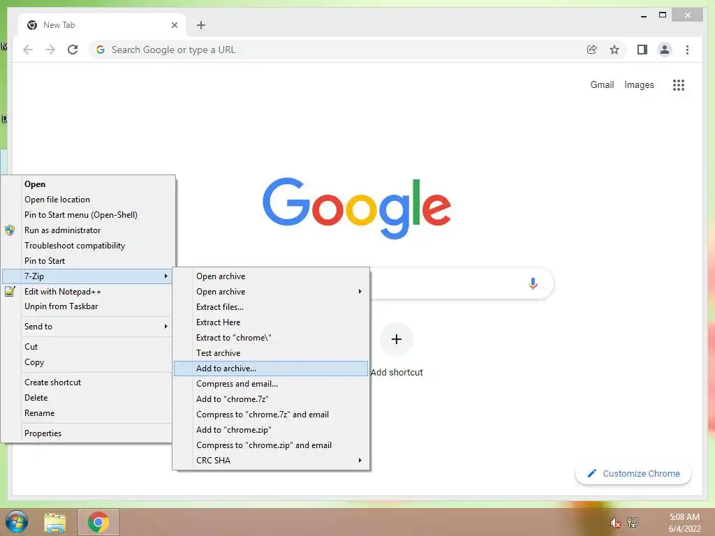Screen dimensions: 715x536
Task: Select Compress and email...
Action: click(x=271, y=384)
